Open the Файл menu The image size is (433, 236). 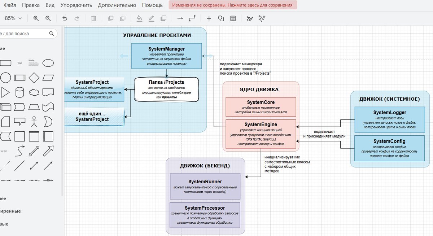pos(10,5)
